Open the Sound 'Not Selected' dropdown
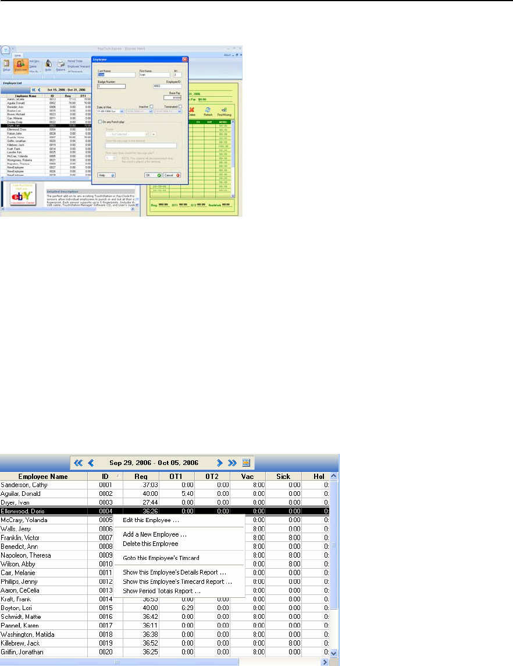This screenshot has width=513, height=666. pyautogui.click(x=127, y=134)
